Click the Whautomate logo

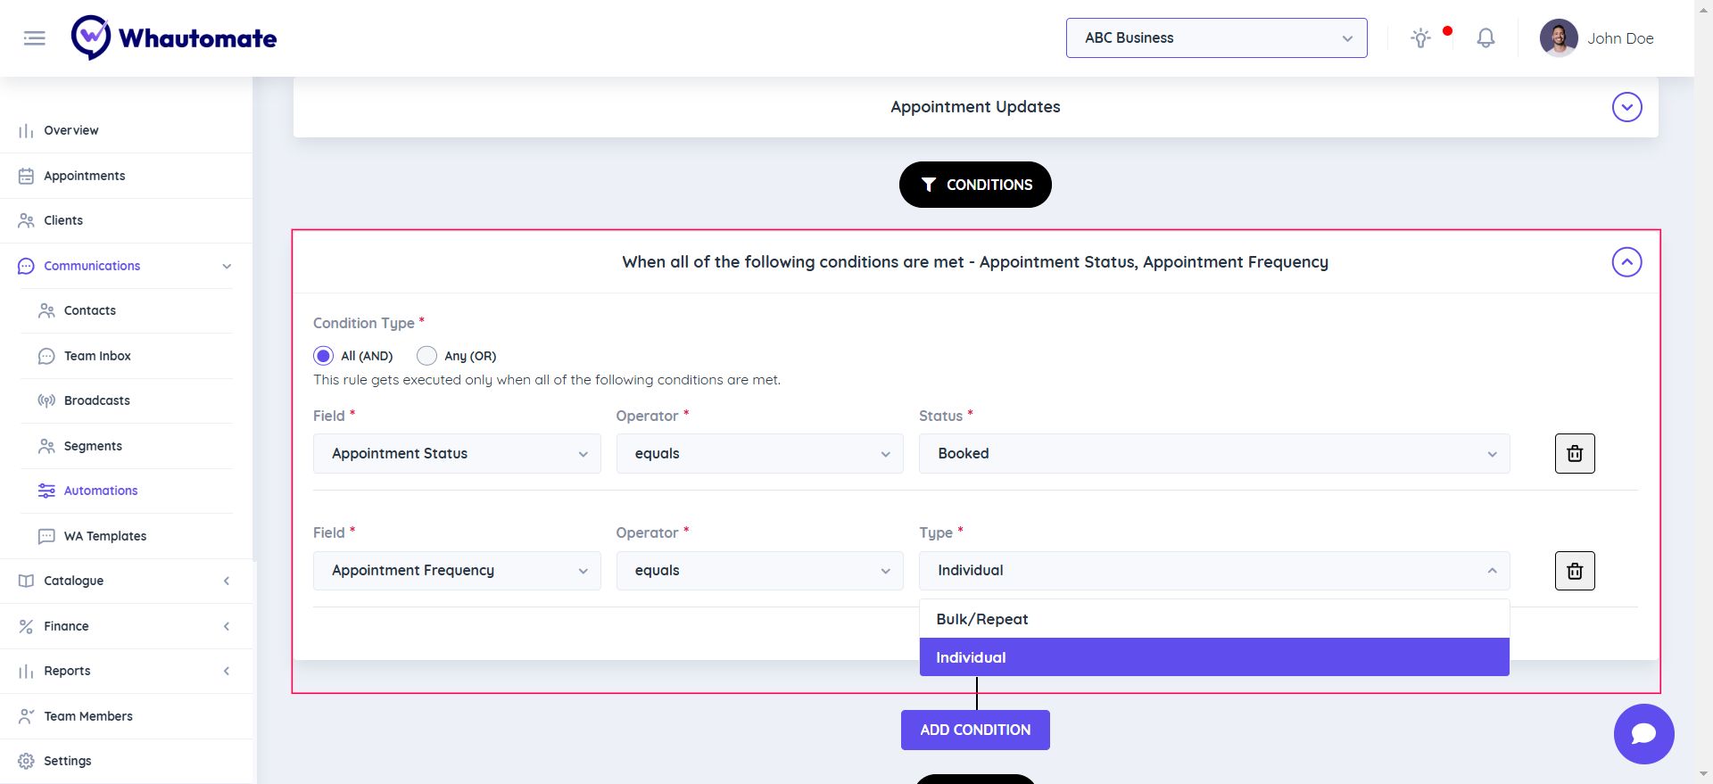[174, 38]
